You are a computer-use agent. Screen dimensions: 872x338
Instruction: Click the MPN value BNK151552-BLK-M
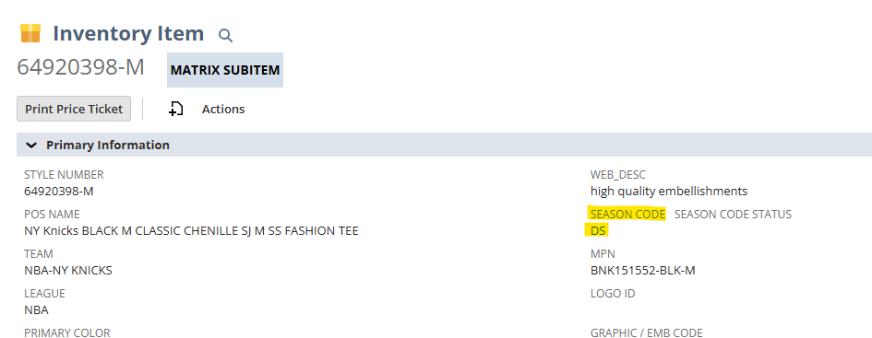[643, 271]
